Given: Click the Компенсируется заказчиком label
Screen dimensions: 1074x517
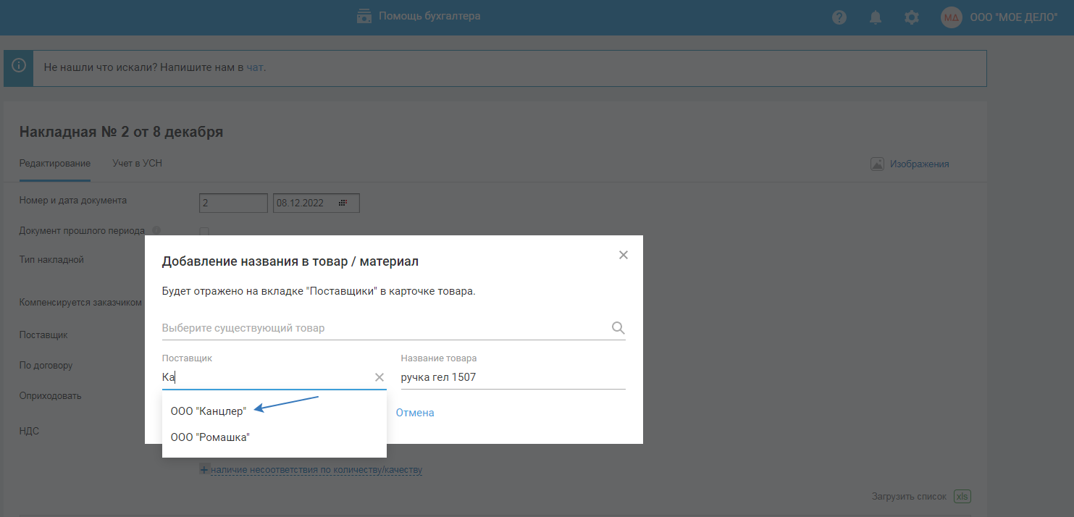Looking at the screenshot, I should click(80, 303).
